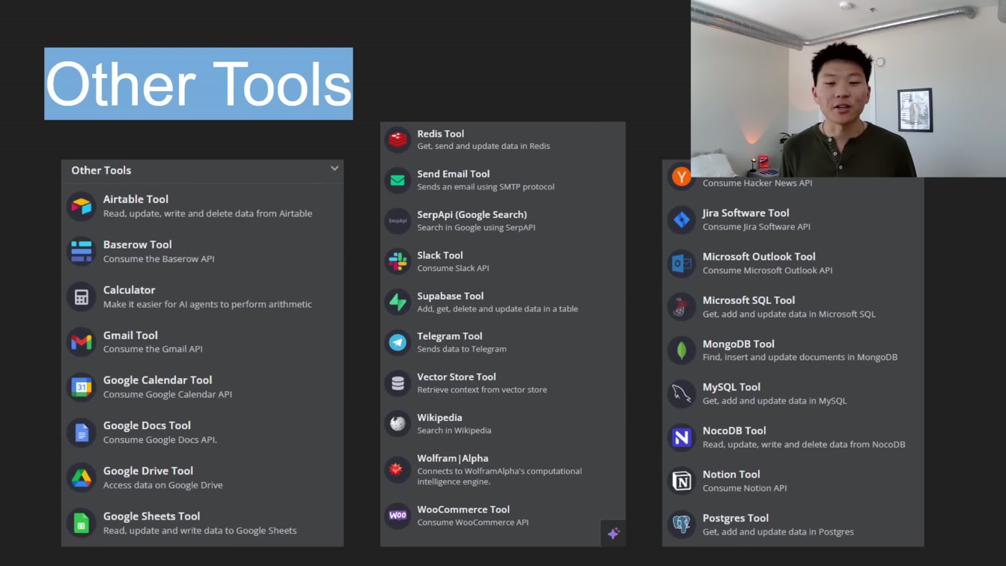
Task: Click the MongoDB Tool leaf icon
Action: coord(681,350)
